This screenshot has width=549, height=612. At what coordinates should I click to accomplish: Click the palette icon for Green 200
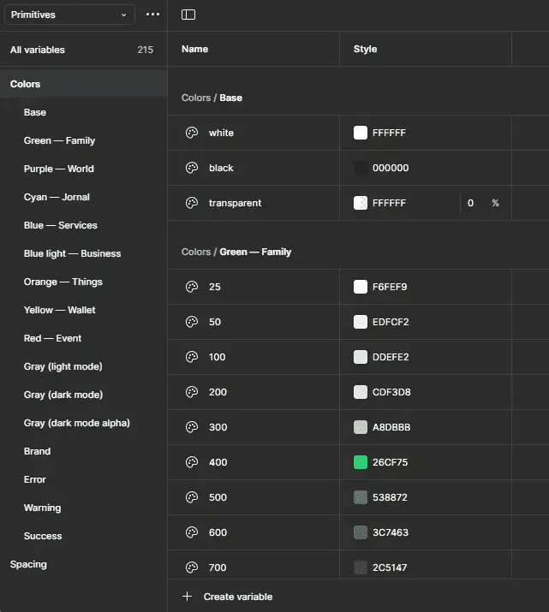tap(192, 392)
